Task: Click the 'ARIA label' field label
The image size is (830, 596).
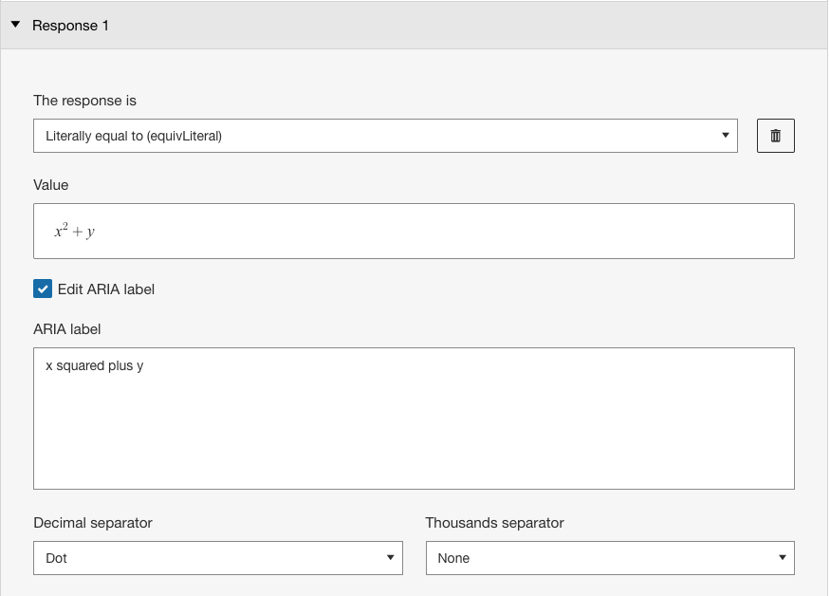Action: click(66, 329)
